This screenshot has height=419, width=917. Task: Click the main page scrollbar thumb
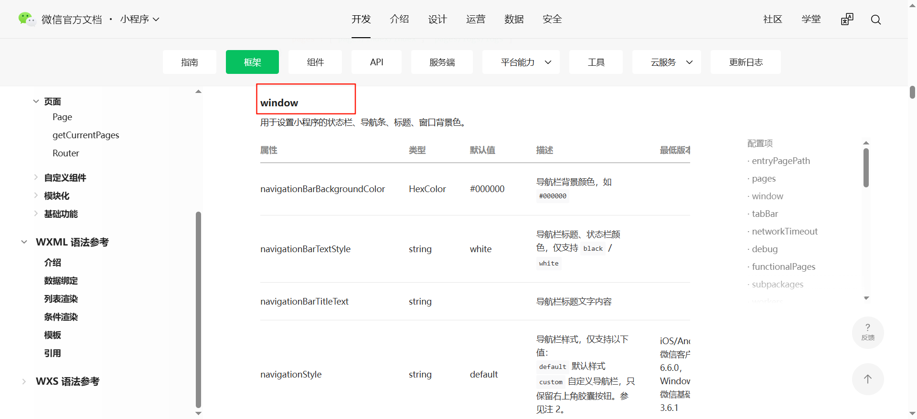(912, 92)
